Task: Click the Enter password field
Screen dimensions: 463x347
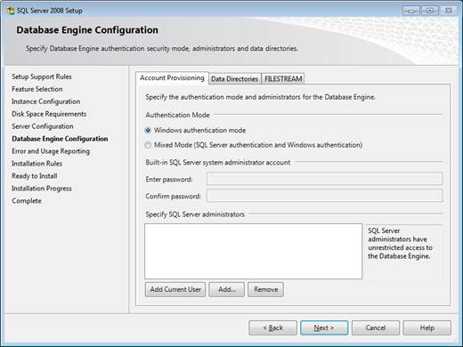Action: 324,179
